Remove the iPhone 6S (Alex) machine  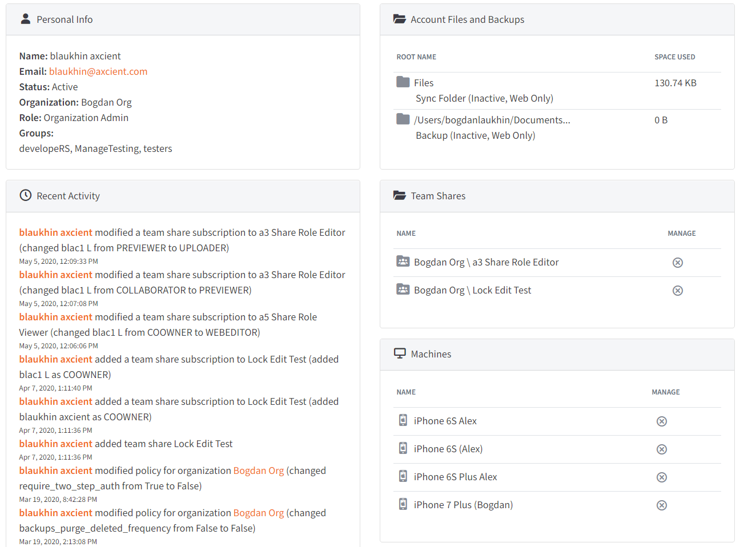[662, 449]
